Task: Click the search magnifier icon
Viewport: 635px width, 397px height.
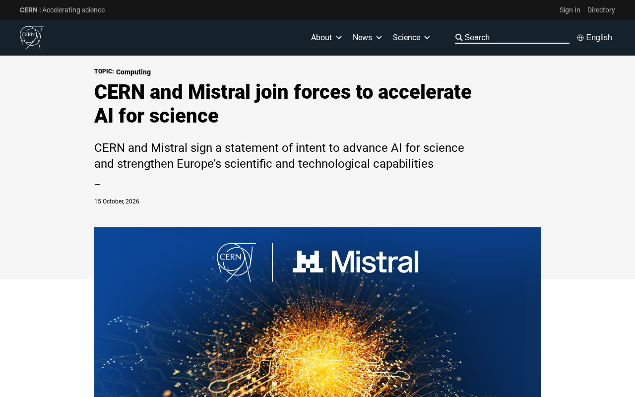Action: pyautogui.click(x=459, y=38)
